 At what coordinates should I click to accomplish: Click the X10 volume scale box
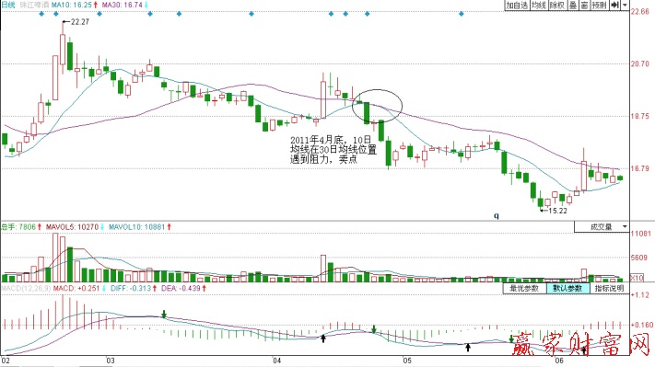point(637,278)
